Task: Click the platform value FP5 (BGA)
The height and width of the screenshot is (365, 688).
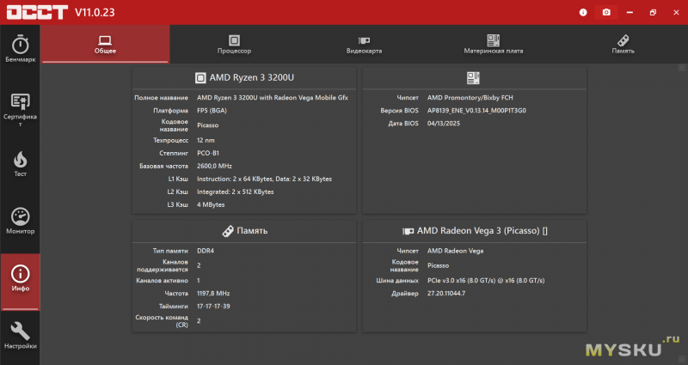Action: click(x=212, y=111)
